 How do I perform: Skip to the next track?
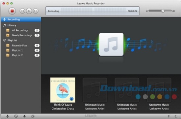(36, 11)
